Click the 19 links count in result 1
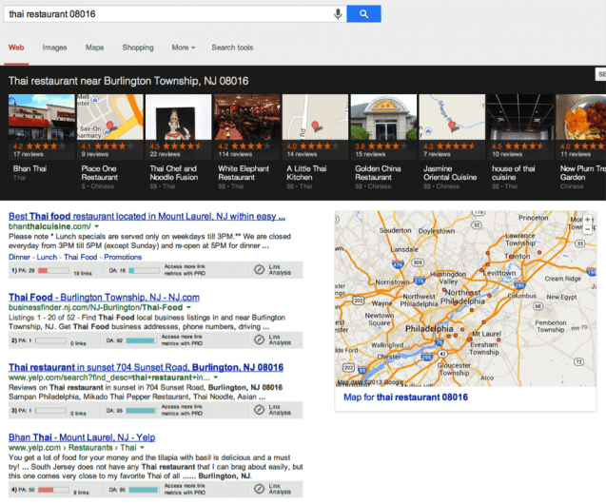Image resolution: width=606 pixels, height=504 pixels. coord(83,274)
